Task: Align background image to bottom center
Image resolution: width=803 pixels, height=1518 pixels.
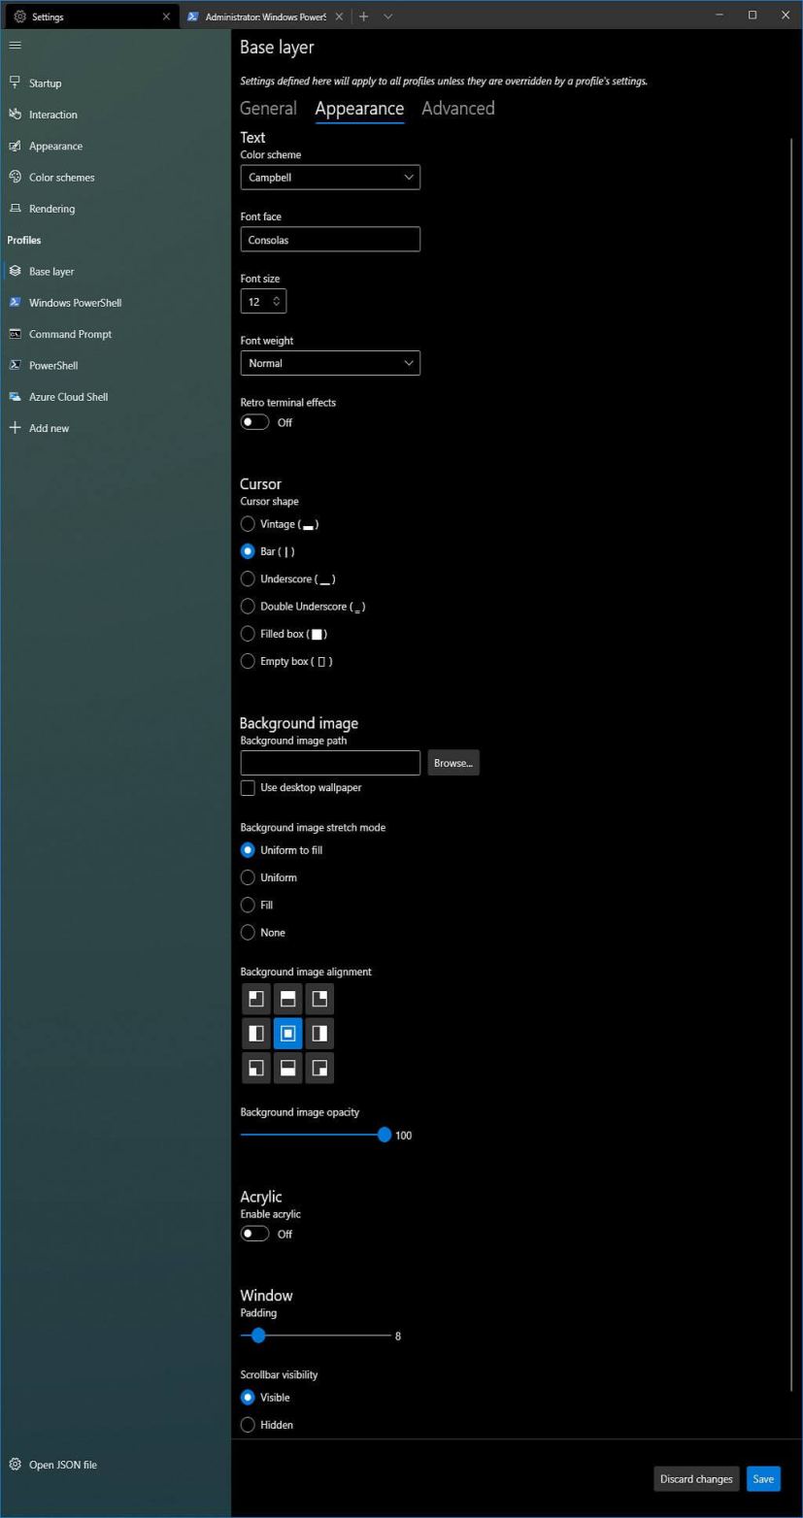Action: (x=288, y=1068)
